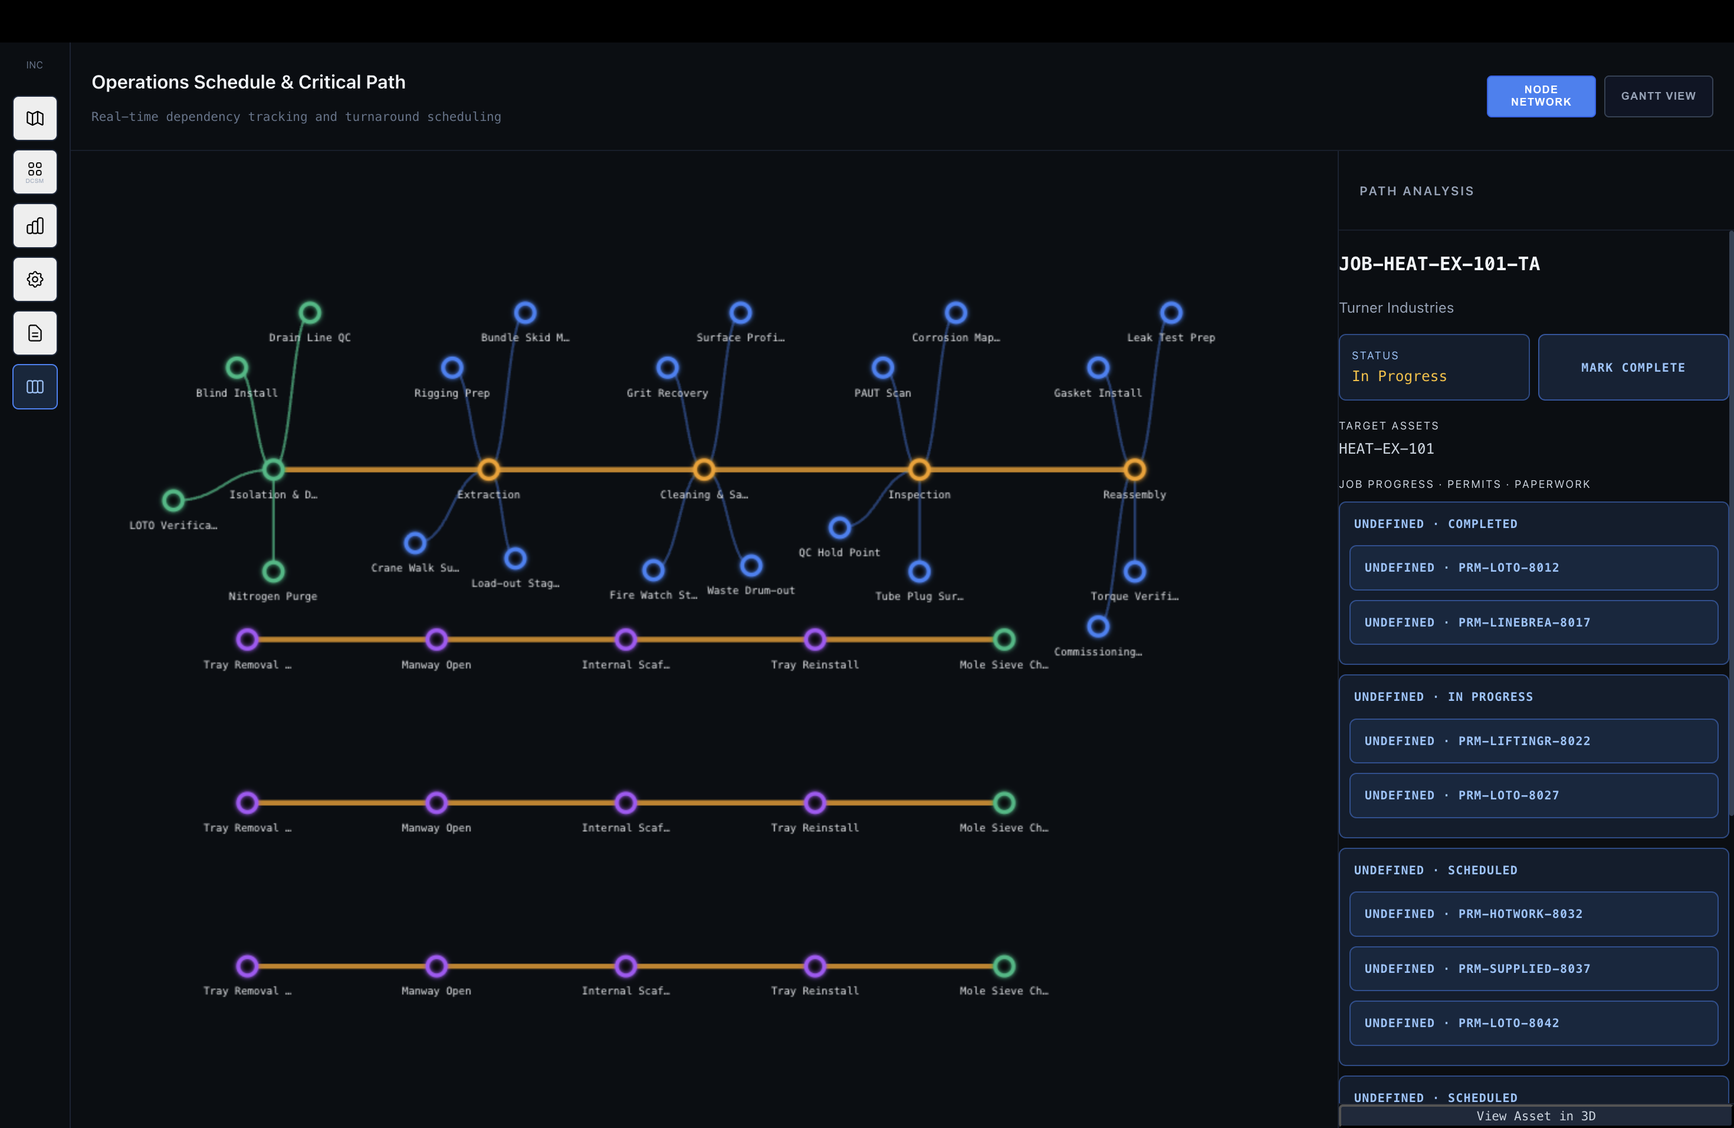The image size is (1734, 1128).
Task: Open the bar chart analytics sidebar icon
Action: pos(35,226)
